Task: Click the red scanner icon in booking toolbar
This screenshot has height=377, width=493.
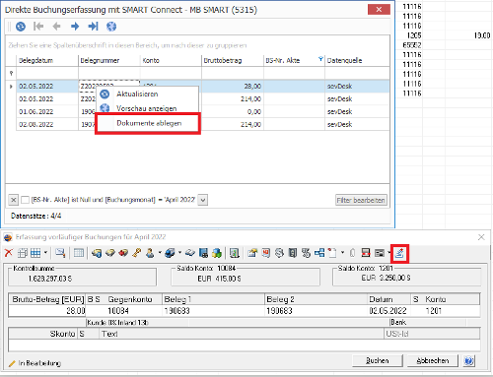Action: [366, 253]
